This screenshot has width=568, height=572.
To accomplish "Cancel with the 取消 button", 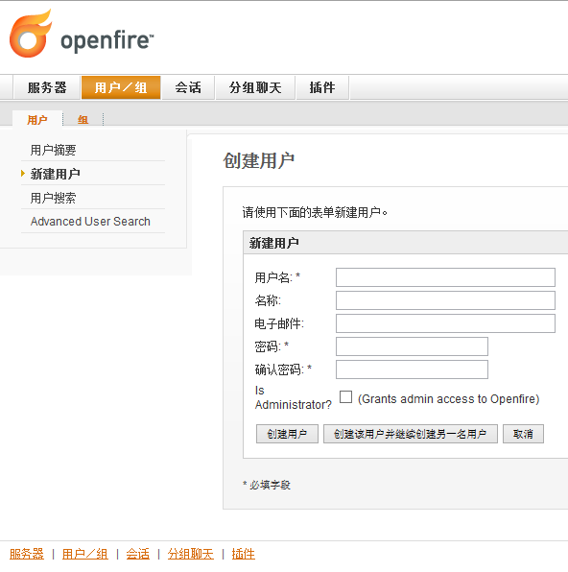I will (523, 434).
